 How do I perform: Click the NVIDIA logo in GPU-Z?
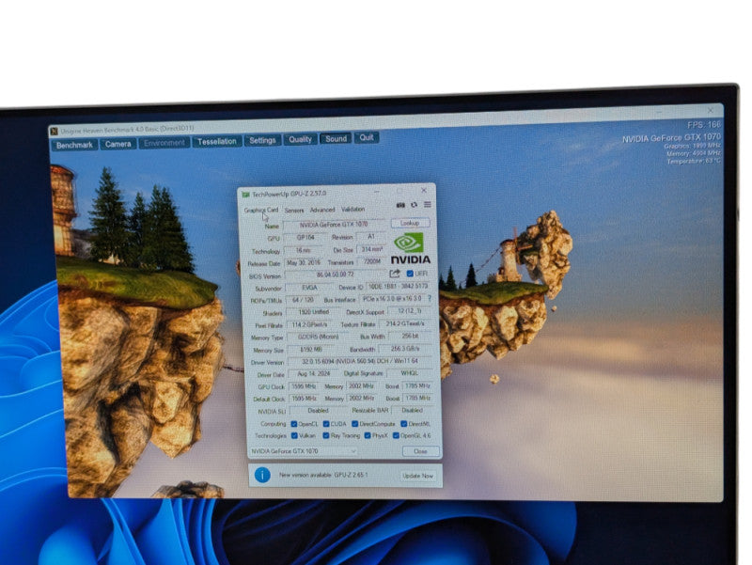pos(410,249)
